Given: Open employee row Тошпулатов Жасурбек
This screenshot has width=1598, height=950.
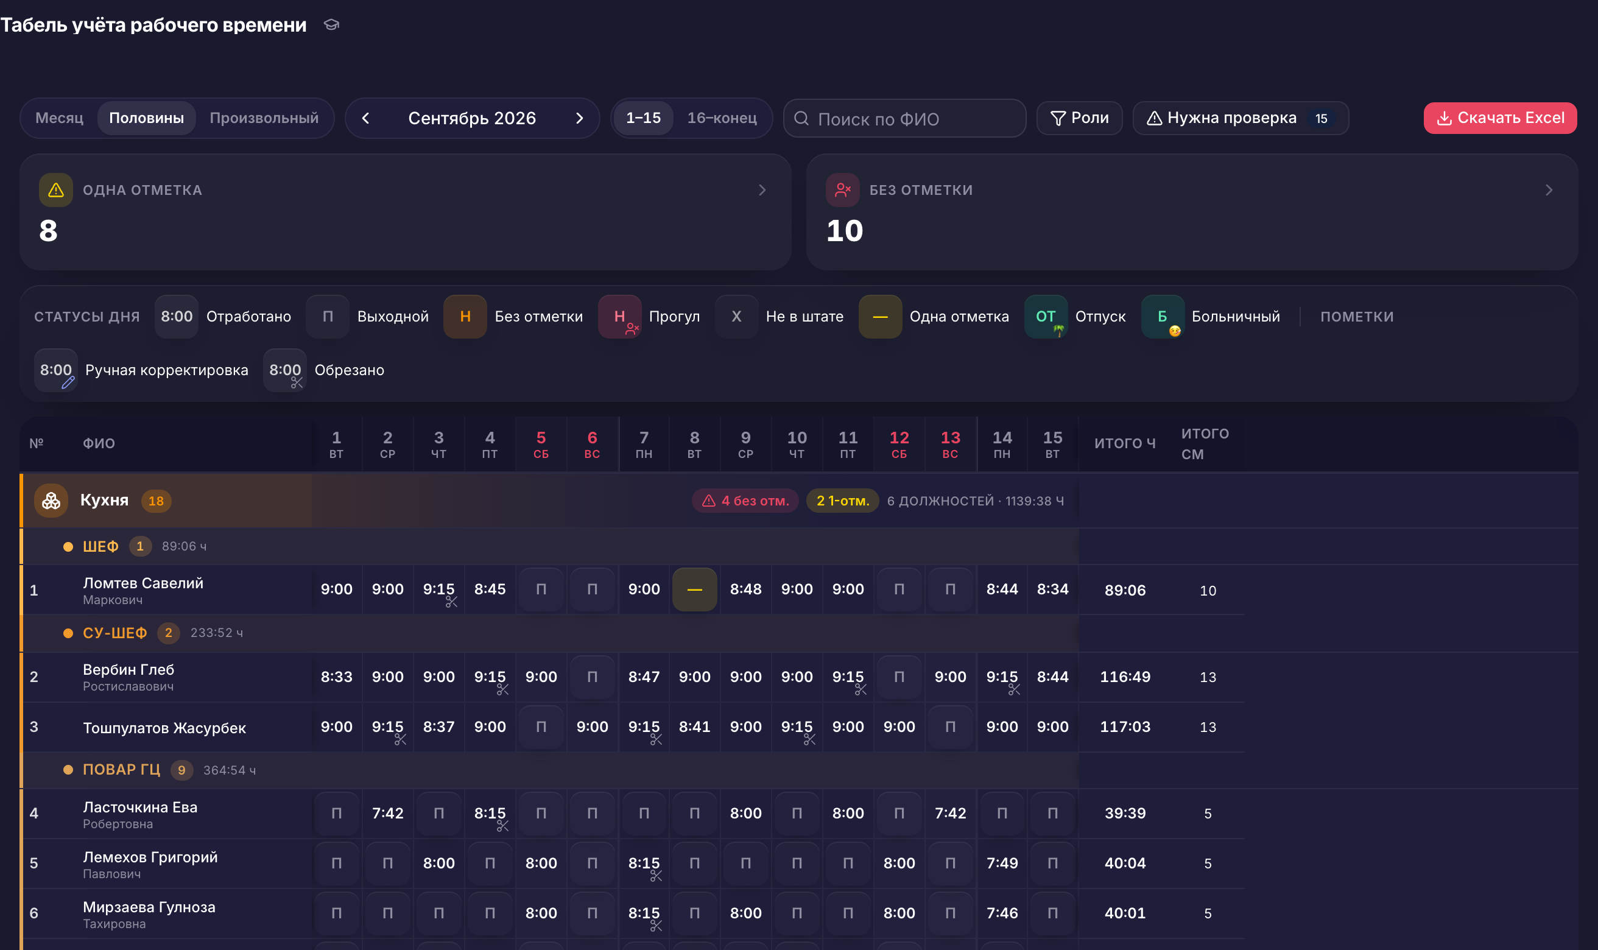Looking at the screenshot, I should click(632, 727).
